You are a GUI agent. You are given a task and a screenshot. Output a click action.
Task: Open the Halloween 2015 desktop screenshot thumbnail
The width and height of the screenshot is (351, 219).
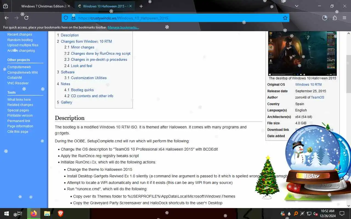coord(302,53)
